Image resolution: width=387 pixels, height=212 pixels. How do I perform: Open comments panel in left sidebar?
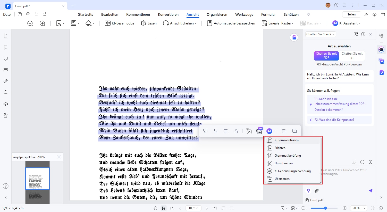(x=6, y=58)
